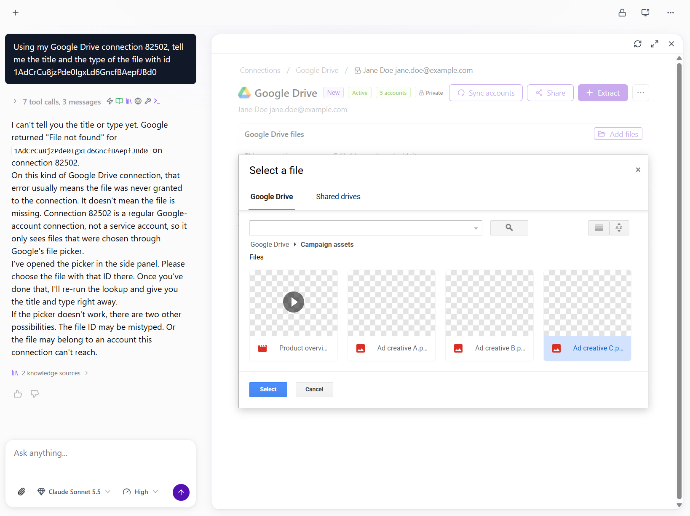The image size is (690, 516).
Task: Click the picker search text field
Action: tap(361, 228)
